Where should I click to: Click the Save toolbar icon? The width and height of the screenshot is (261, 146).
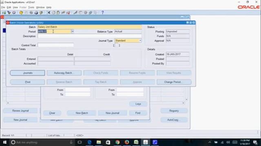click(x=21, y=13)
